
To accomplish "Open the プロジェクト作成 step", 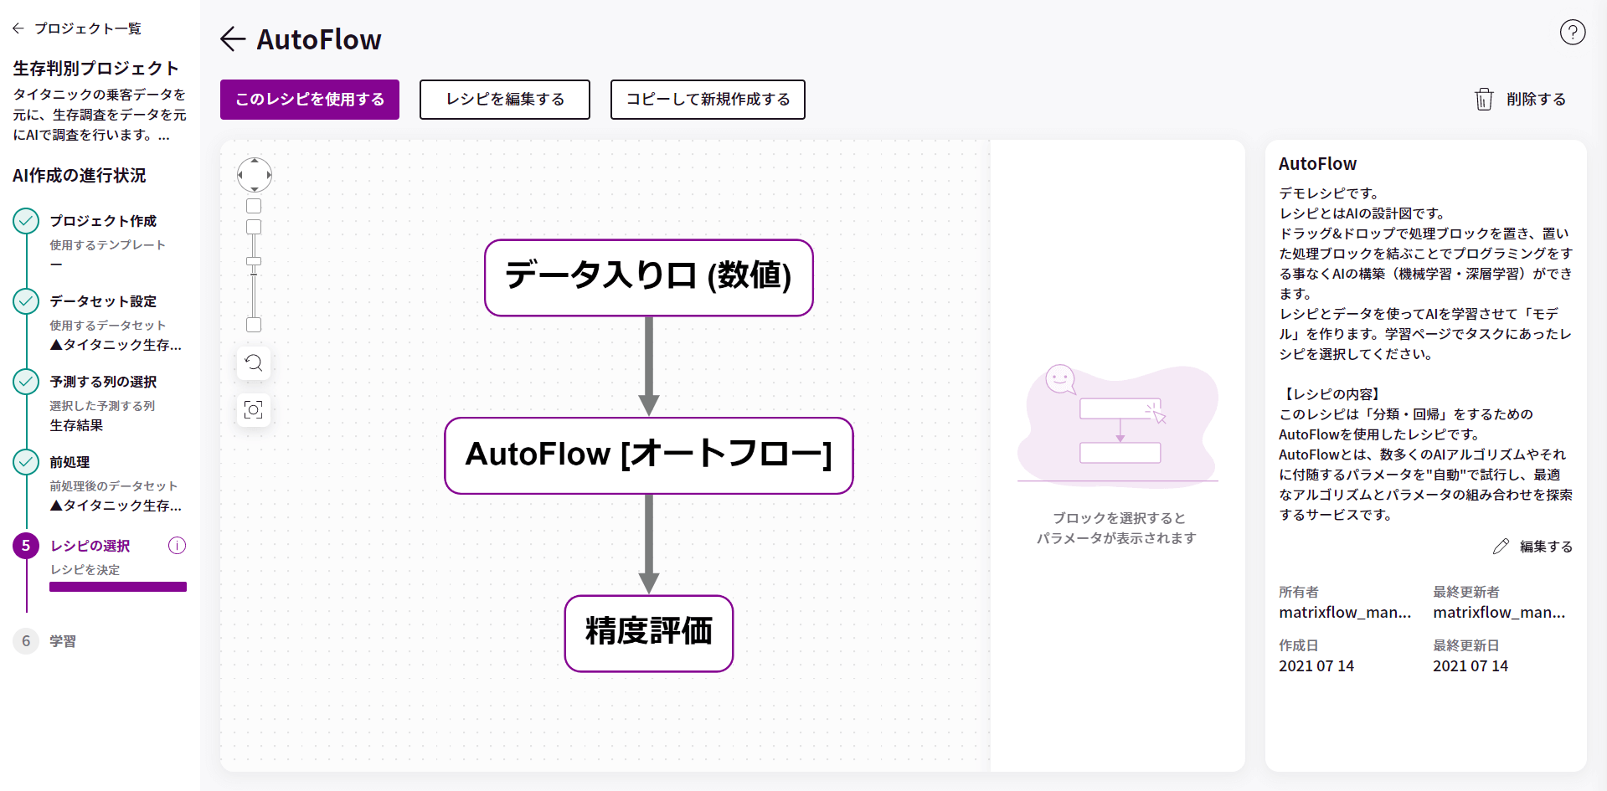I will pos(103,221).
